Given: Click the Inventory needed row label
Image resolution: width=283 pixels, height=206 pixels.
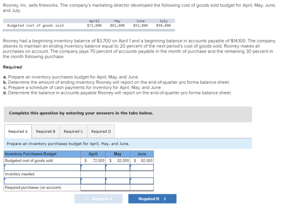Looking at the screenshot, I should pos(20,174).
